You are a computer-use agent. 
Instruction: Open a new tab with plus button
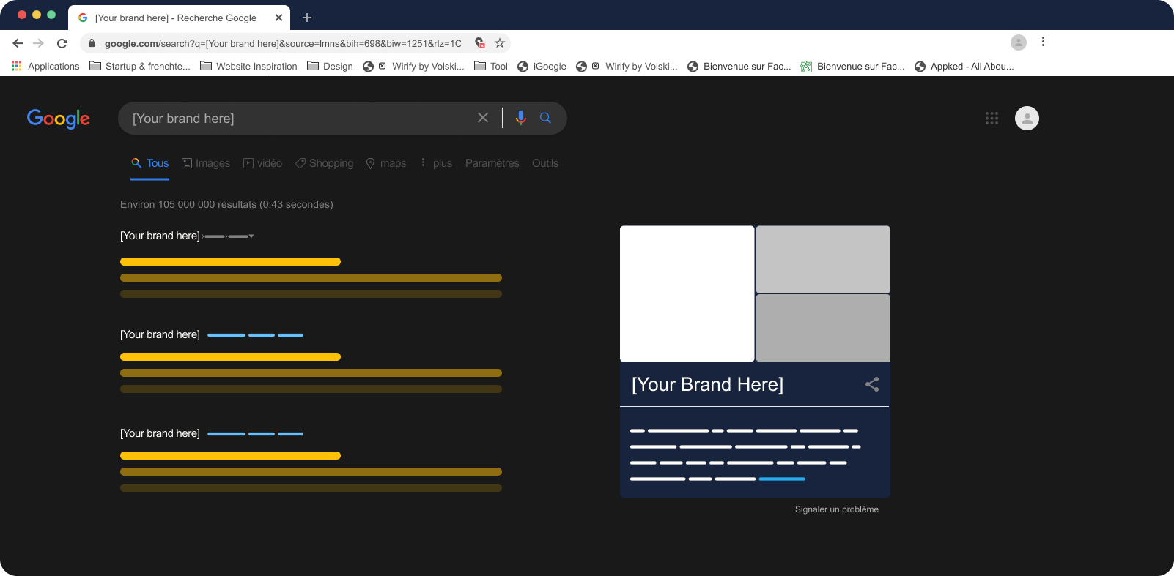pos(307,18)
